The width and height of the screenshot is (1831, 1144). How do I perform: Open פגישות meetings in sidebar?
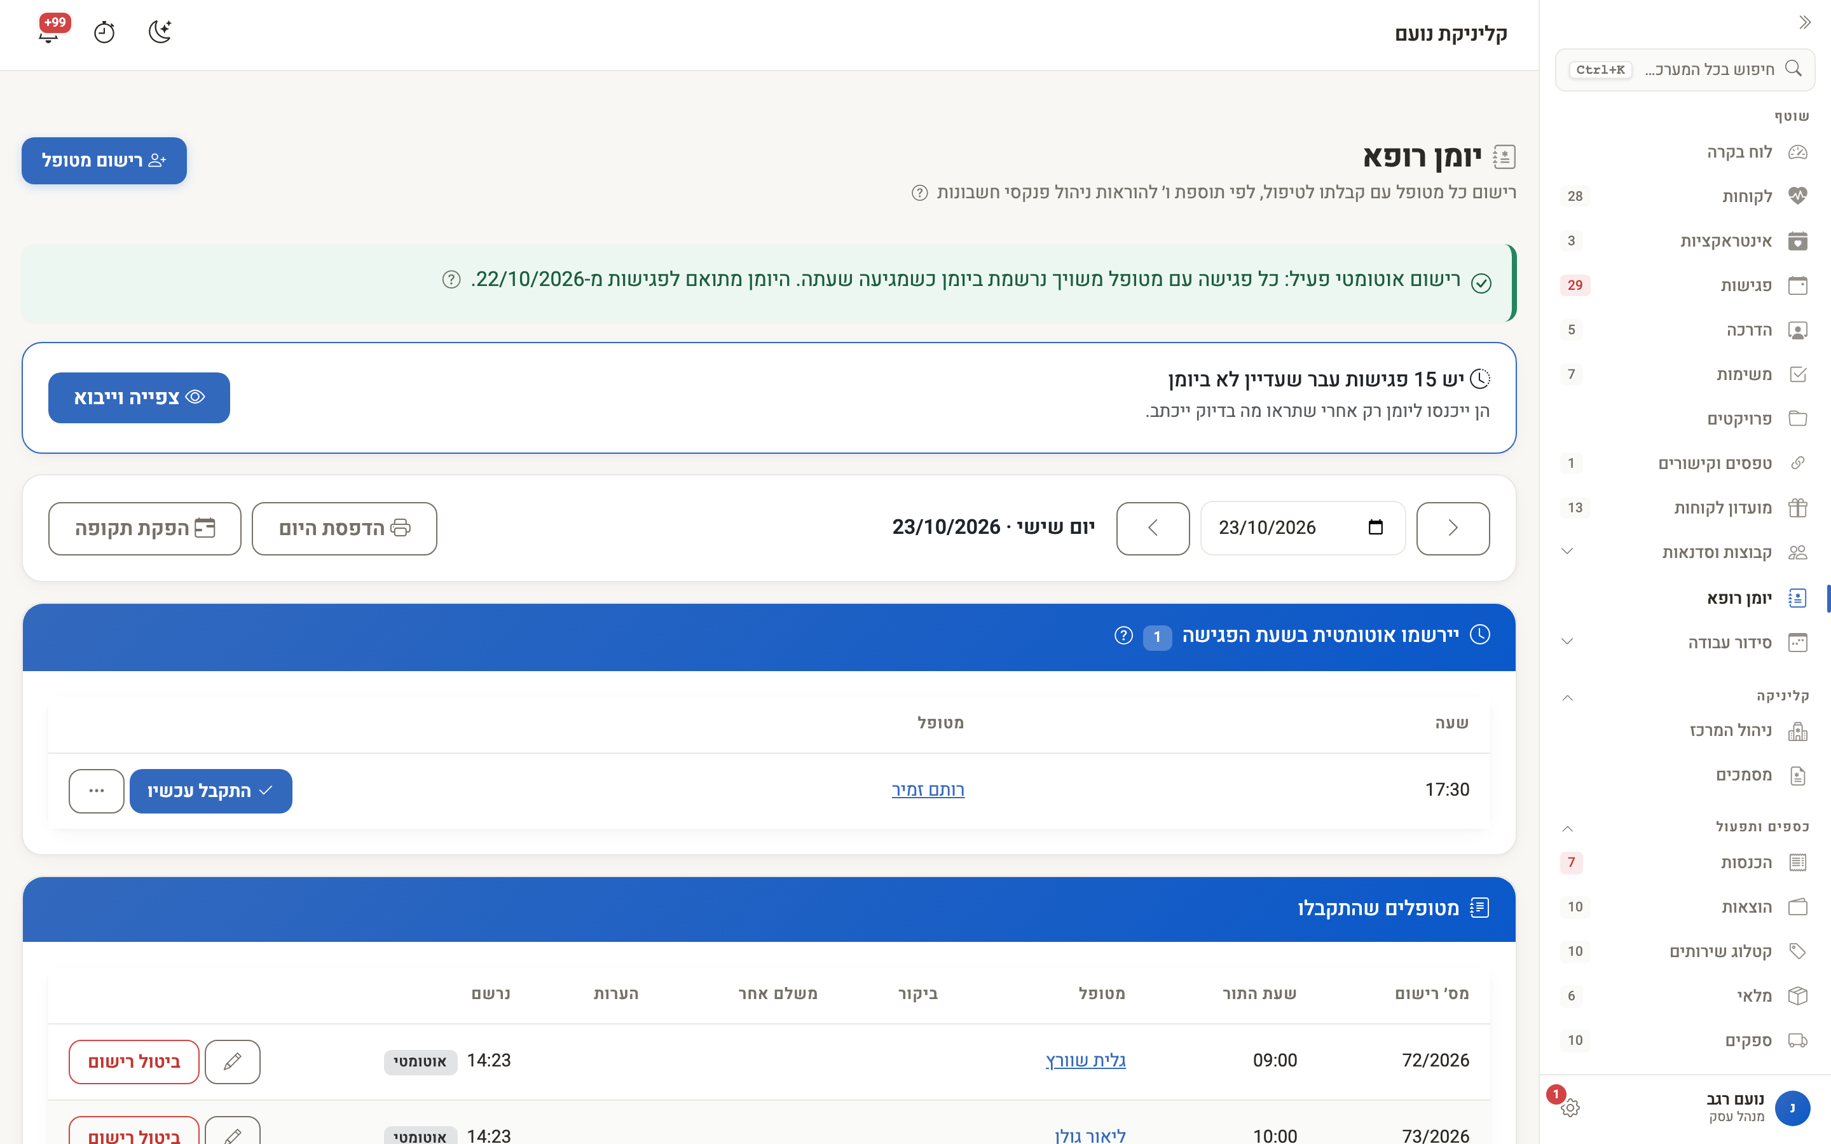[x=1685, y=285]
